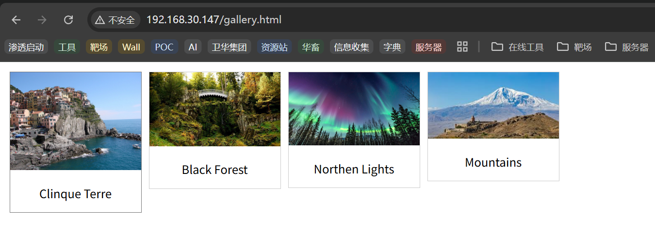The height and width of the screenshot is (250, 655).
Task: Open the 渗透启动 bookmark group
Action: click(26, 47)
